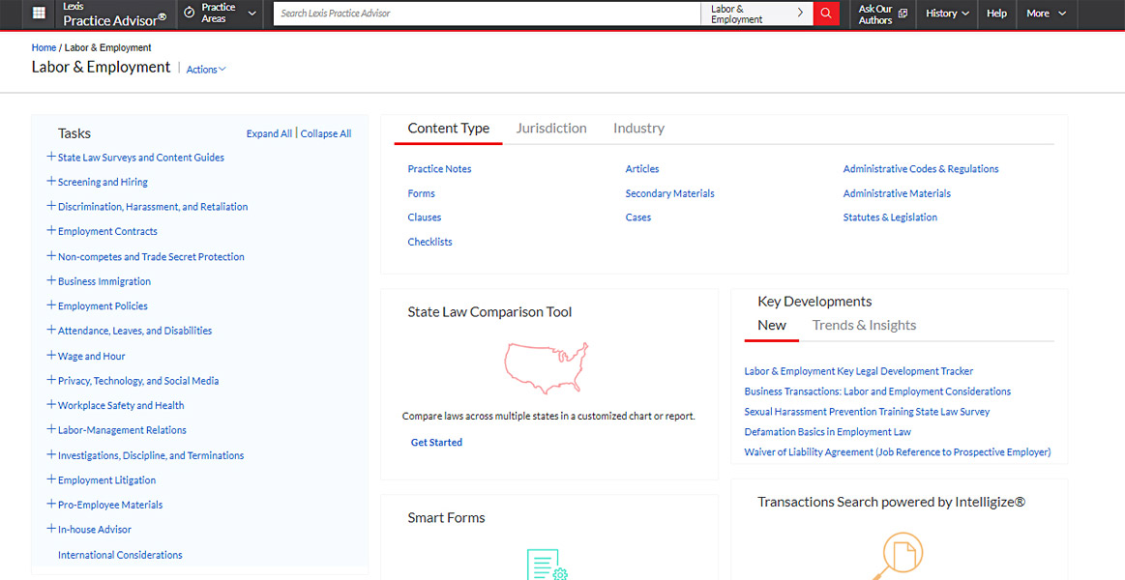1125x580 pixels.
Task: Click the Smart Forms document icon
Action: (546, 565)
